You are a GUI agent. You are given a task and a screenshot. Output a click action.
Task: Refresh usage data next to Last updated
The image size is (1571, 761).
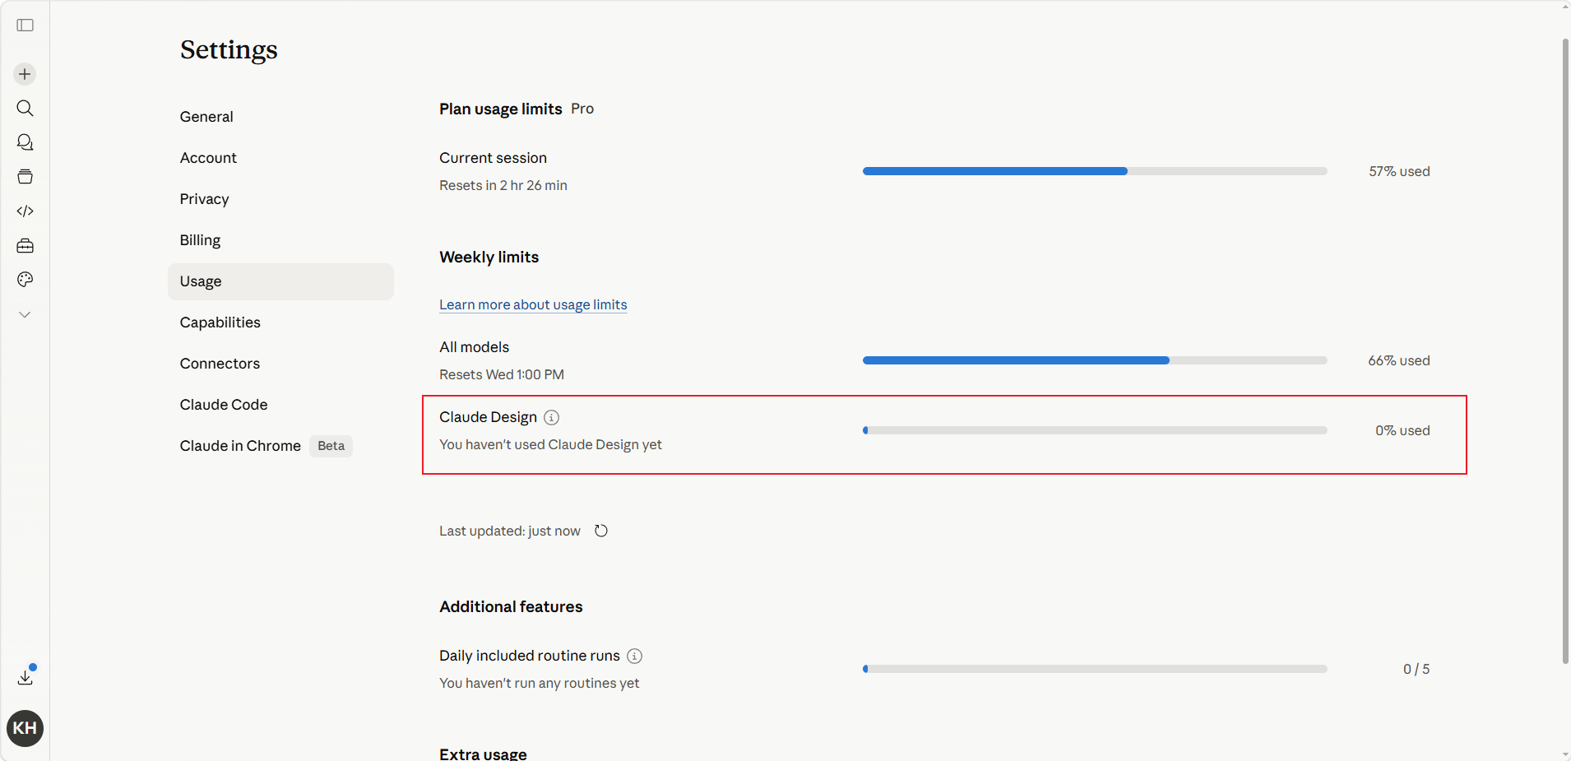[x=601, y=531]
